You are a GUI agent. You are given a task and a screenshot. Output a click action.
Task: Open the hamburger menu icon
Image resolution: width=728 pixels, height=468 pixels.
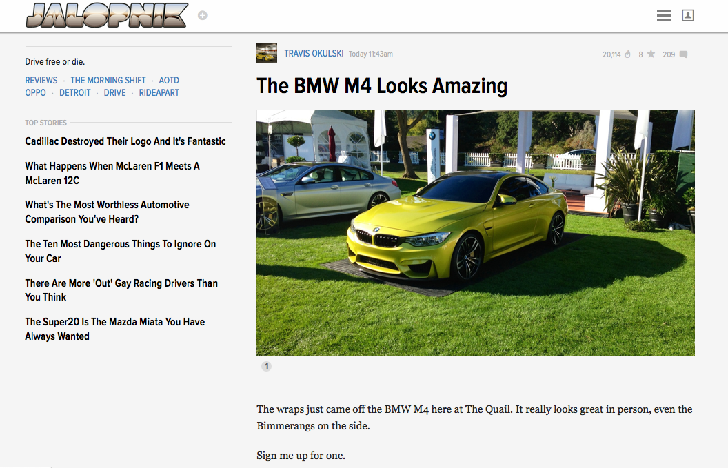tap(663, 16)
